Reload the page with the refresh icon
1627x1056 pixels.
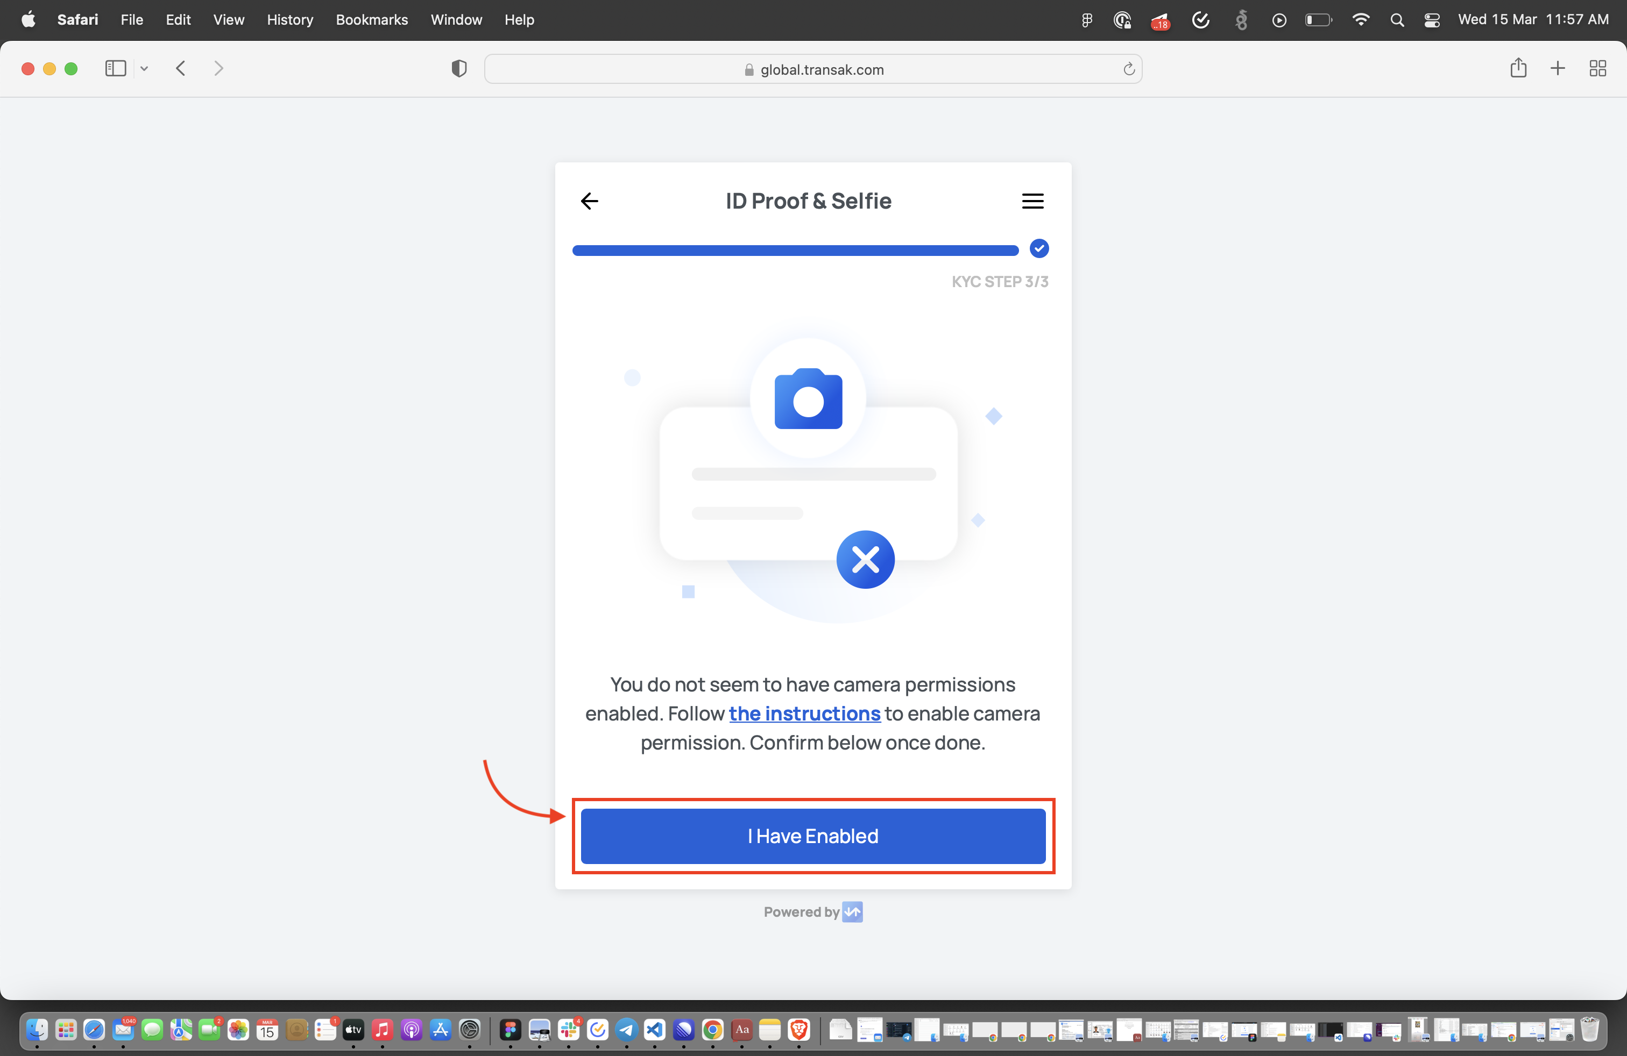[x=1129, y=69]
